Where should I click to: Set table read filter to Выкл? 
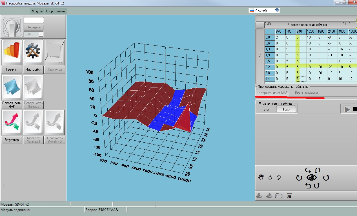286,109
